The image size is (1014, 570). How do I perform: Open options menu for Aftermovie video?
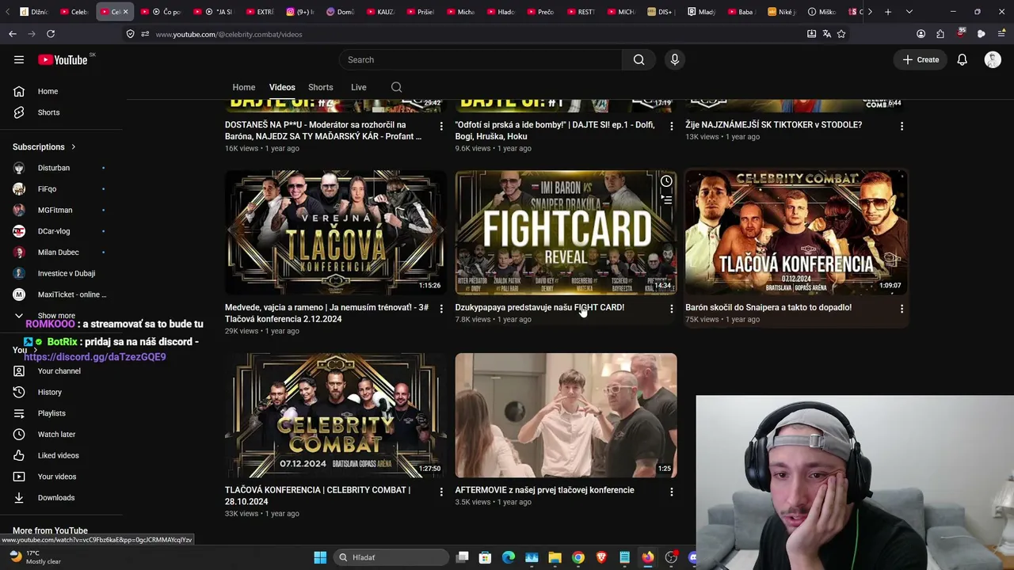[671, 492]
